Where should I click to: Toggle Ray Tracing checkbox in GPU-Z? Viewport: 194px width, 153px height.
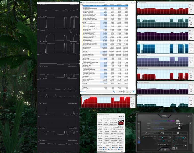108,149
